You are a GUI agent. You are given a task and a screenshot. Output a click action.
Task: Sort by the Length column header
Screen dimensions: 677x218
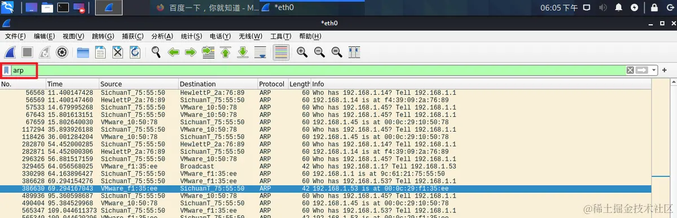point(300,84)
